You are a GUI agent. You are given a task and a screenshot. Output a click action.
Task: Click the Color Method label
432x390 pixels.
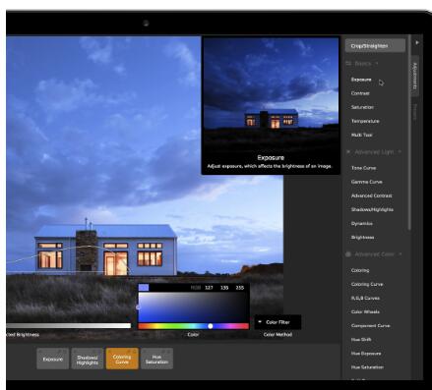click(278, 335)
